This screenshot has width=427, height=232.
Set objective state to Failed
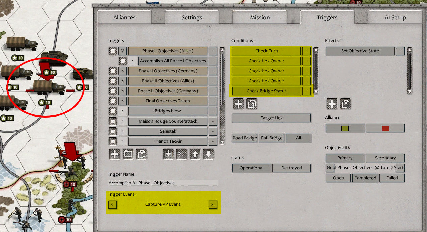(392, 178)
